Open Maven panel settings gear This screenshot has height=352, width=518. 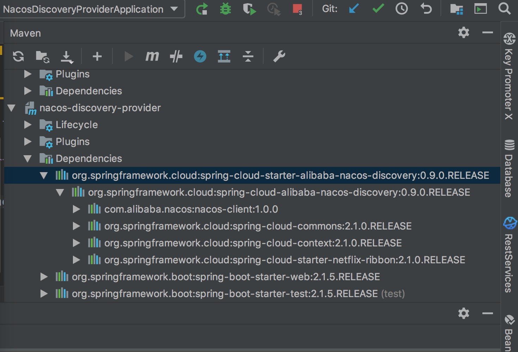click(x=464, y=32)
